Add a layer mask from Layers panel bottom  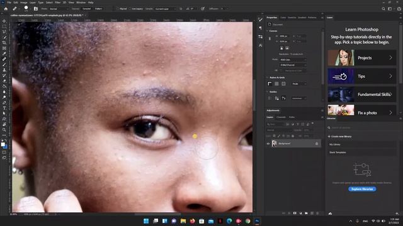[x=295, y=213]
